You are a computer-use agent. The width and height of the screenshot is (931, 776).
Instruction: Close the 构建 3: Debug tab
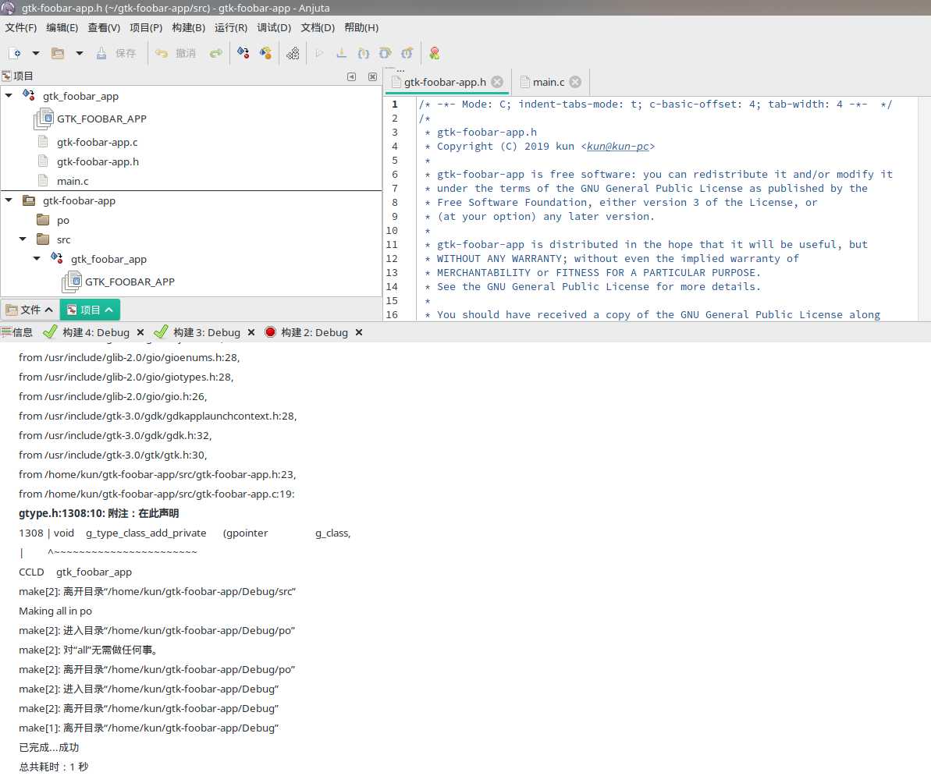tap(251, 332)
